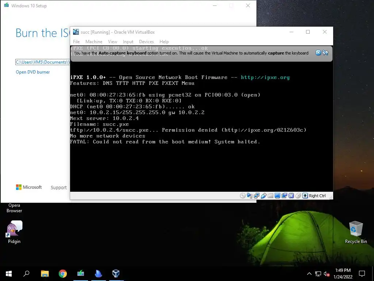Click the muted volume tray icon
The height and width of the screenshot is (281, 374).
[327, 274]
